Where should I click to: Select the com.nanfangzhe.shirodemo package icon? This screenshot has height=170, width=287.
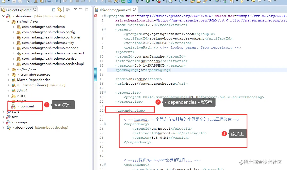click(19, 27)
